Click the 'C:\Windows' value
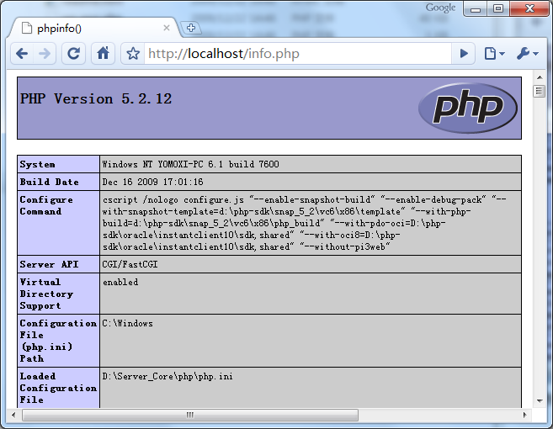 (128, 323)
